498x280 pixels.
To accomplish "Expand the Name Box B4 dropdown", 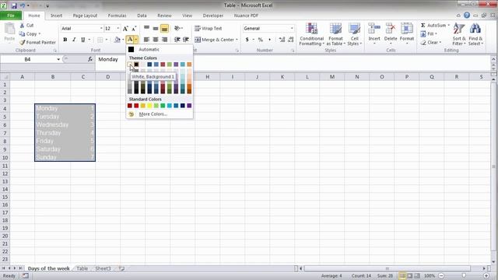I will click(58, 59).
